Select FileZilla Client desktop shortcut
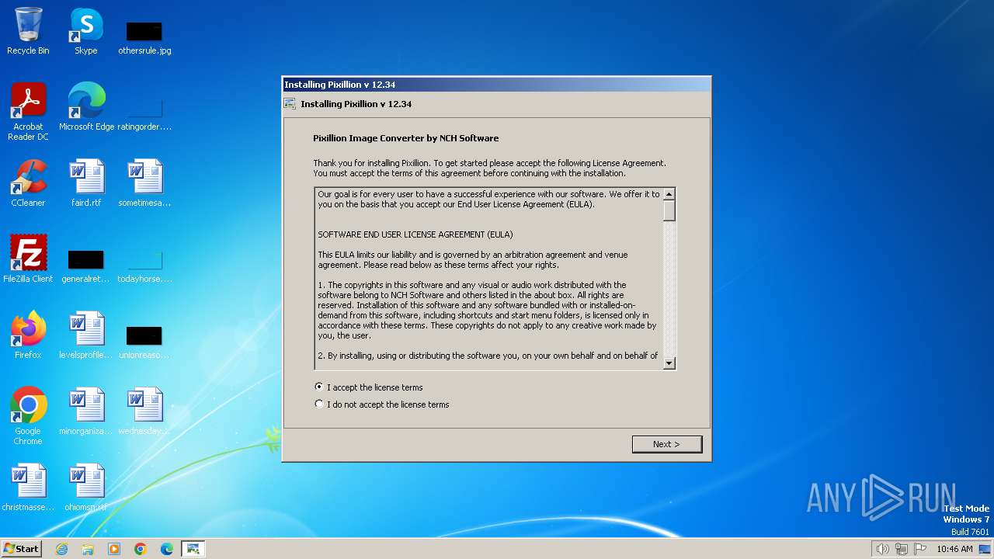Screen dimensions: 994x559 28,259
